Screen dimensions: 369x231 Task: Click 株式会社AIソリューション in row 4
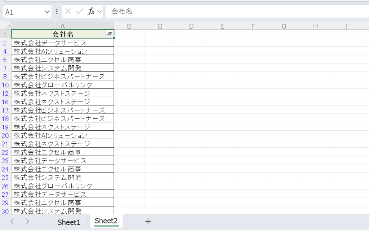pos(63,51)
